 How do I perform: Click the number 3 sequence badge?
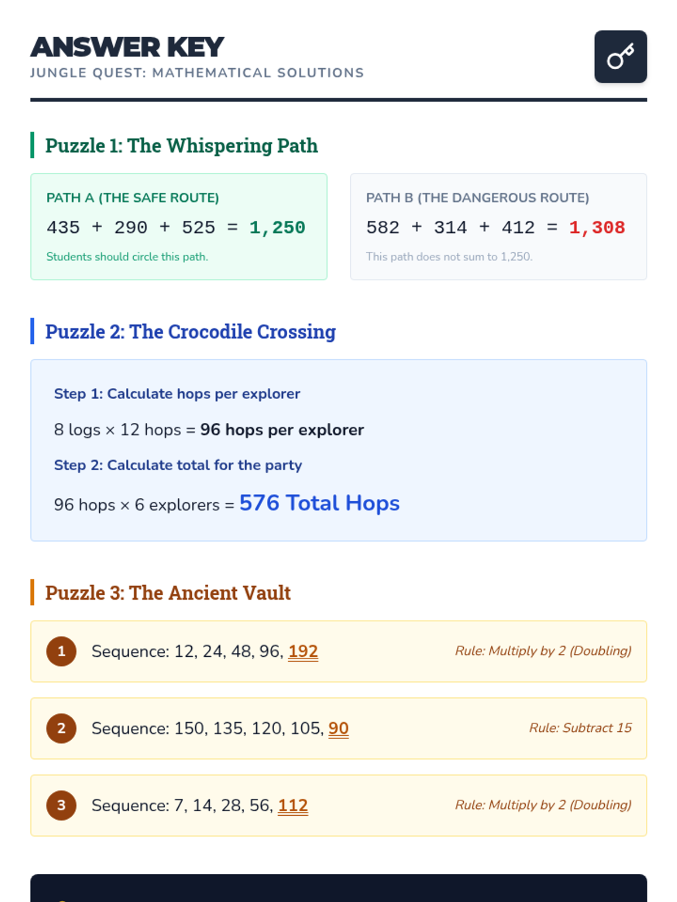coord(61,805)
